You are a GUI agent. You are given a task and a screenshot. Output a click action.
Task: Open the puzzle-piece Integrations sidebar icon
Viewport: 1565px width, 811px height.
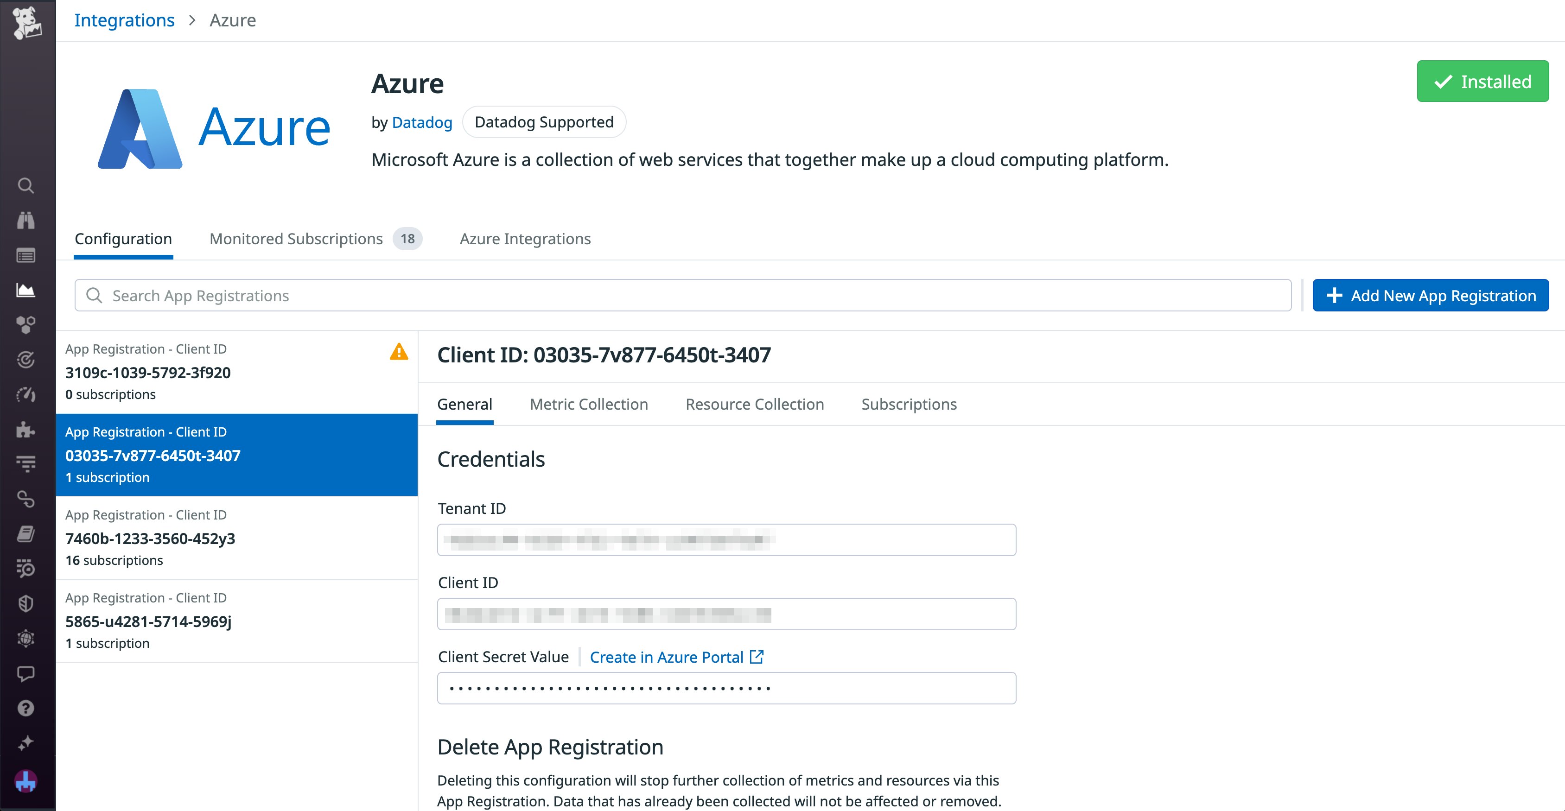pyautogui.click(x=25, y=430)
